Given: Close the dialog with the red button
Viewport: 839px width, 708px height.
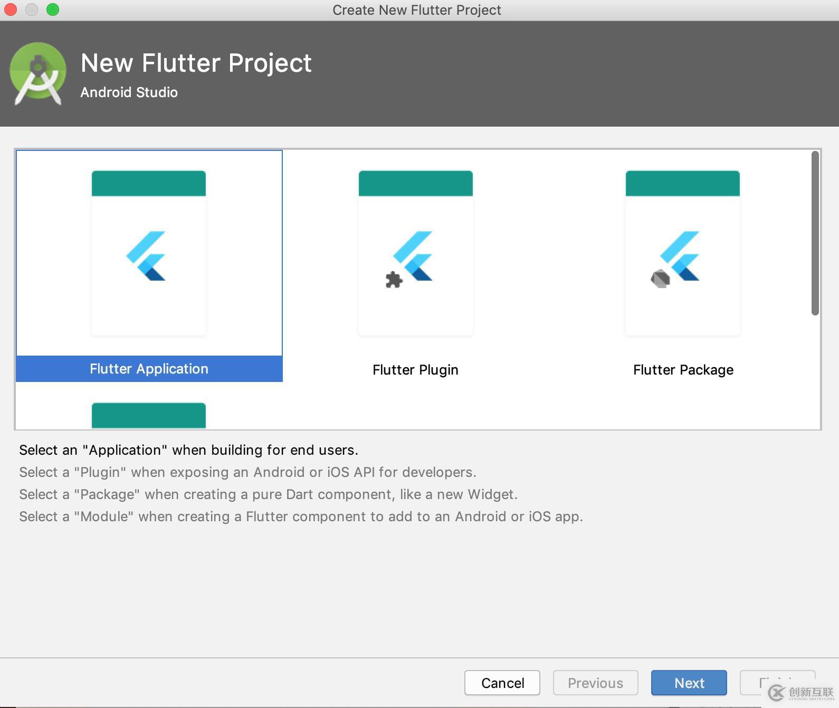Looking at the screenshot, I should 11,9.
